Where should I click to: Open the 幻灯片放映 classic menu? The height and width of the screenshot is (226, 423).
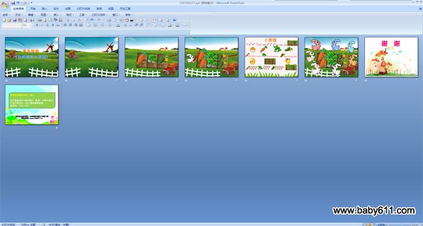[99, 15]
